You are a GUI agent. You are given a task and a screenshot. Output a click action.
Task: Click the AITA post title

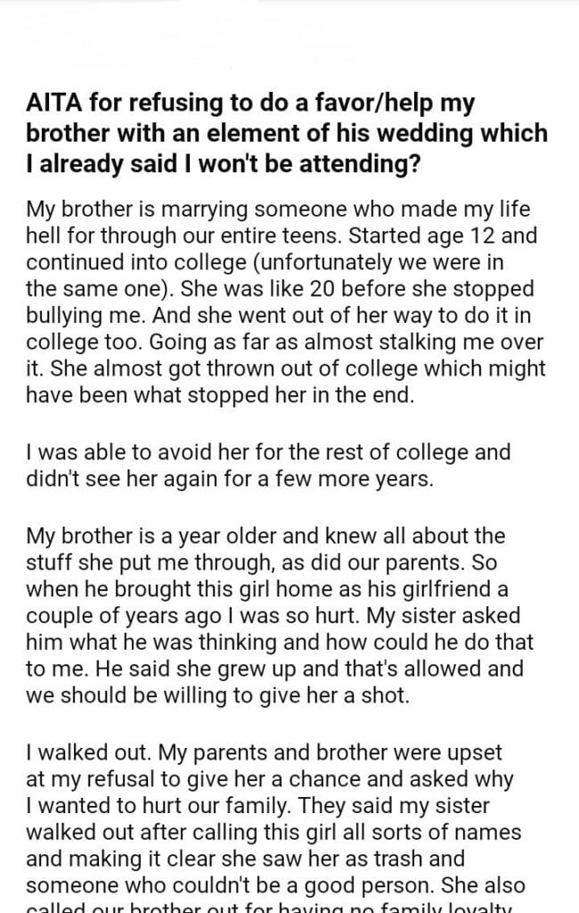click(x=287, y=134)
